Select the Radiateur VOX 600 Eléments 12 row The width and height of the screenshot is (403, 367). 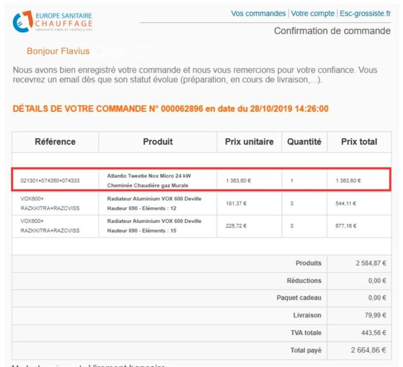[154, 203]
